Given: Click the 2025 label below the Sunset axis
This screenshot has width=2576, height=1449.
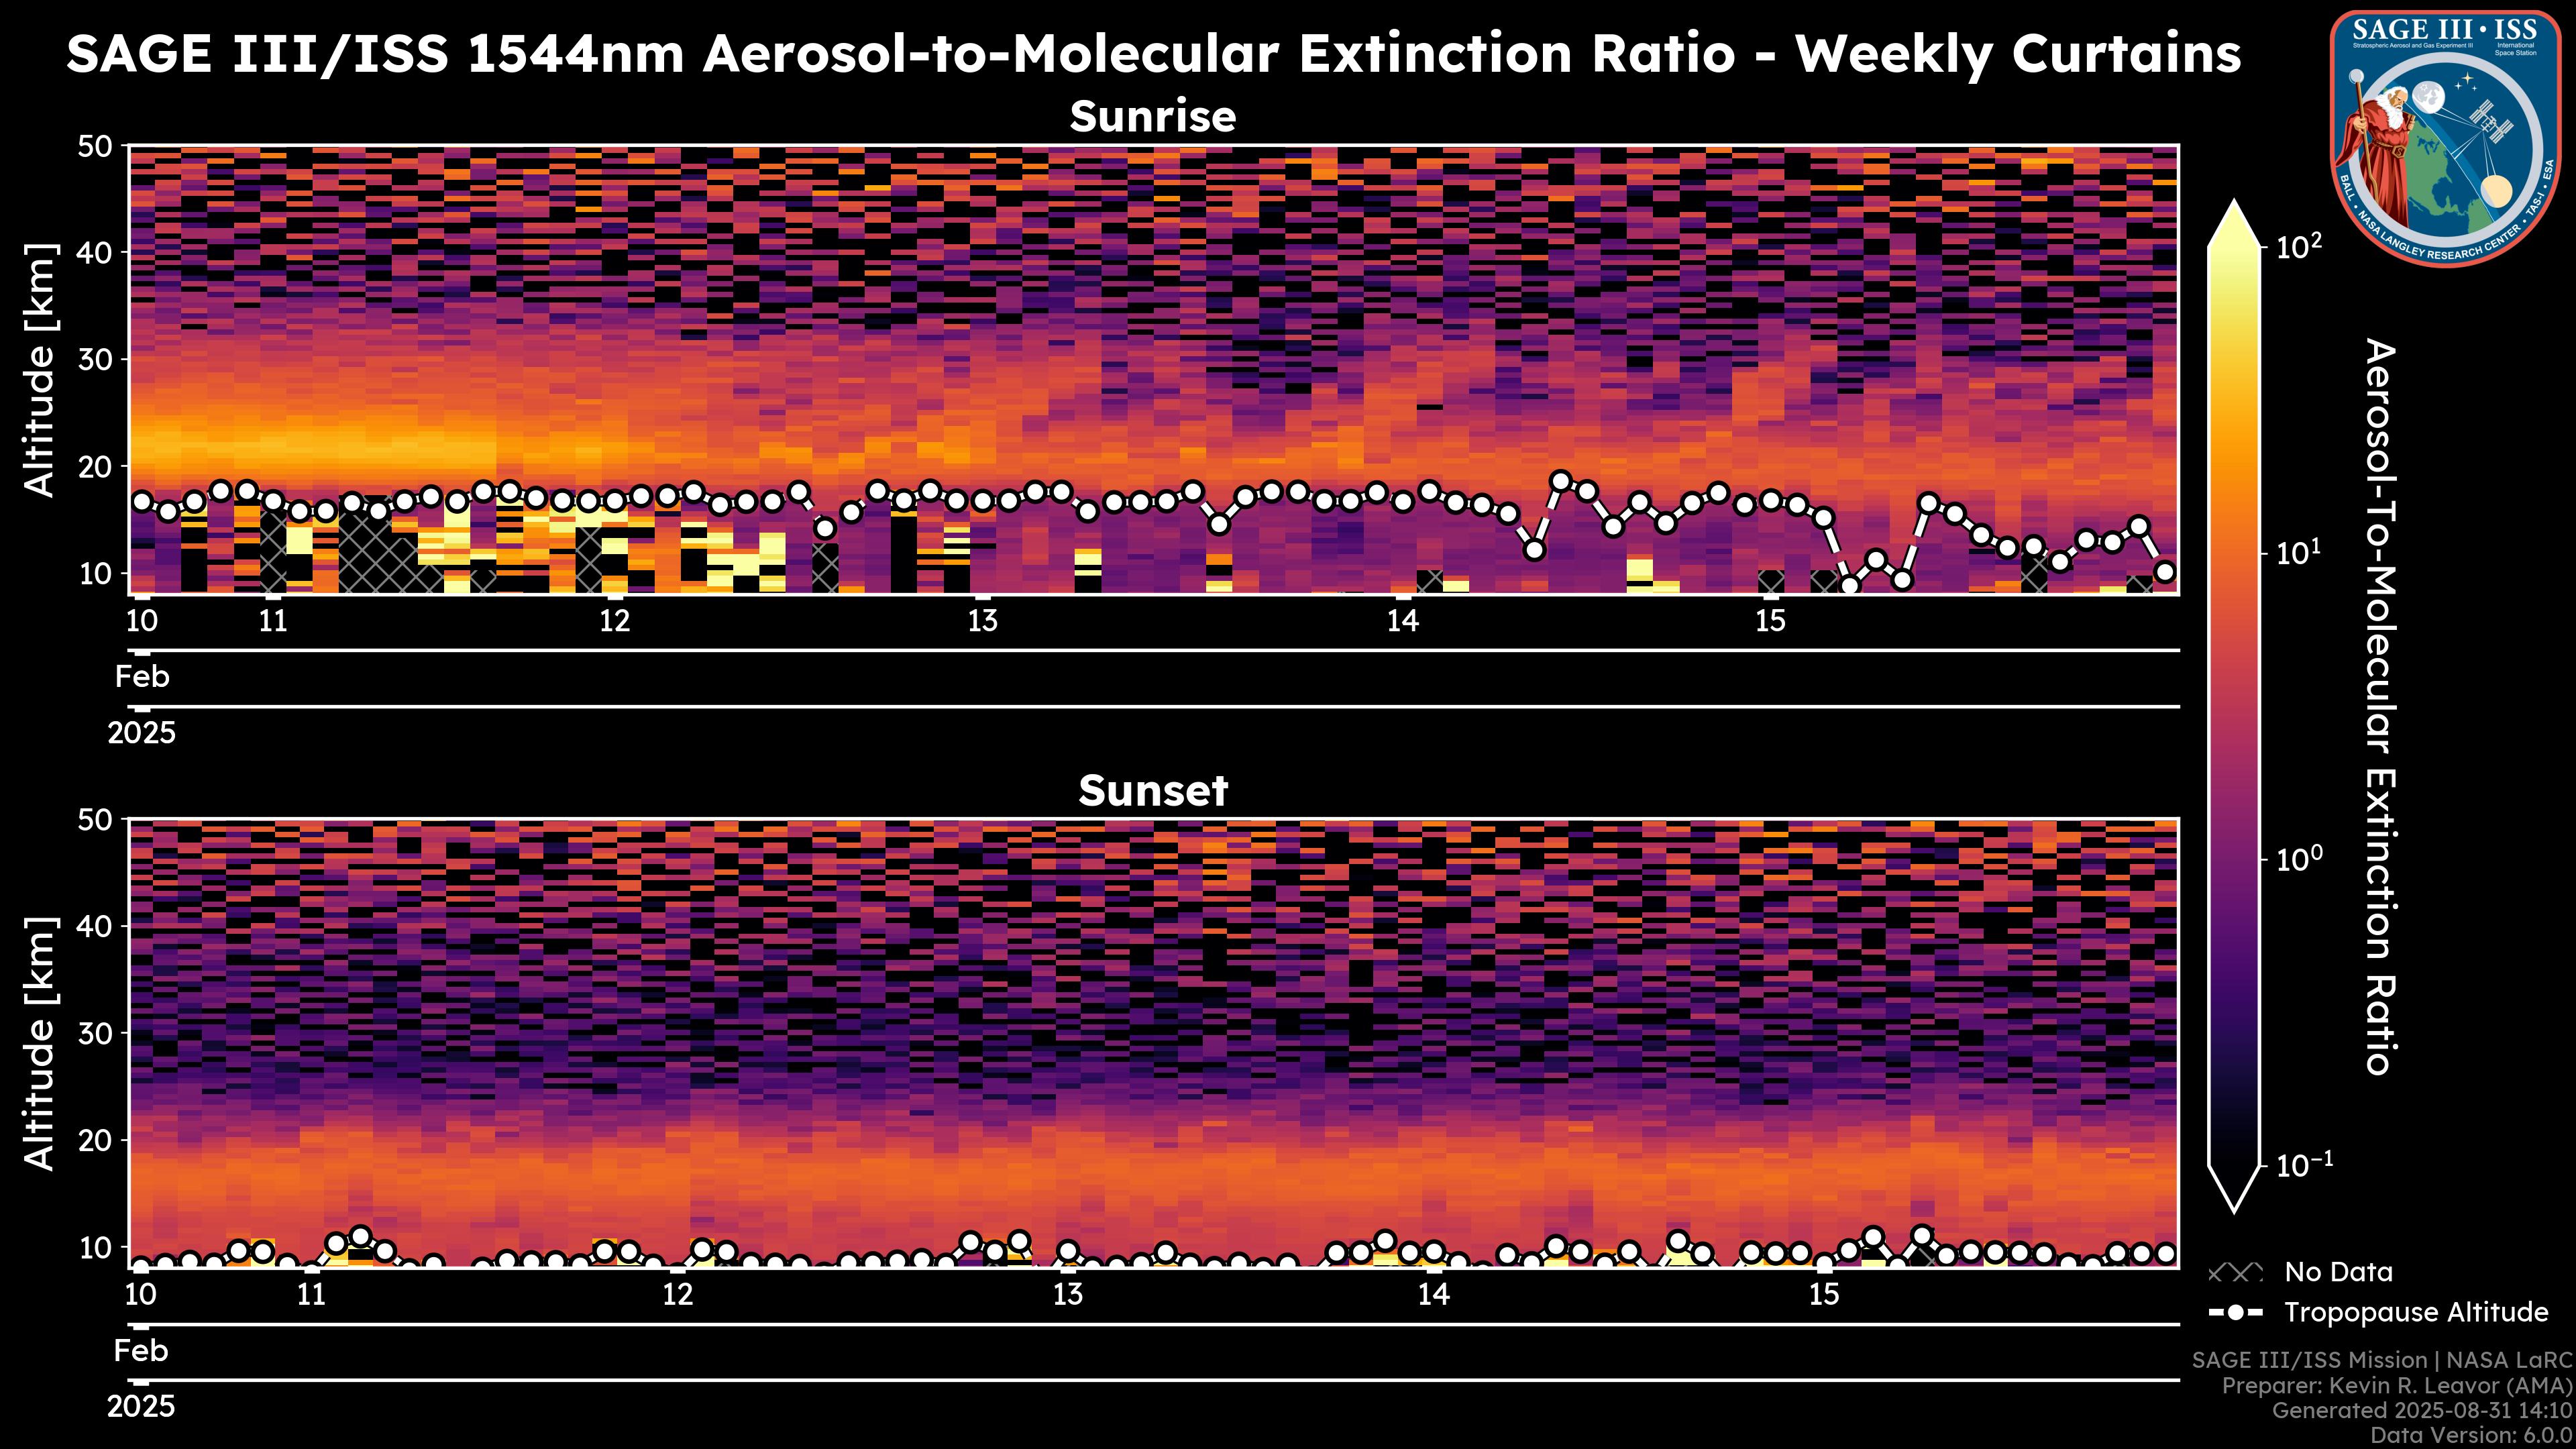Looking at the screenshot, I should click(141, 1407).
